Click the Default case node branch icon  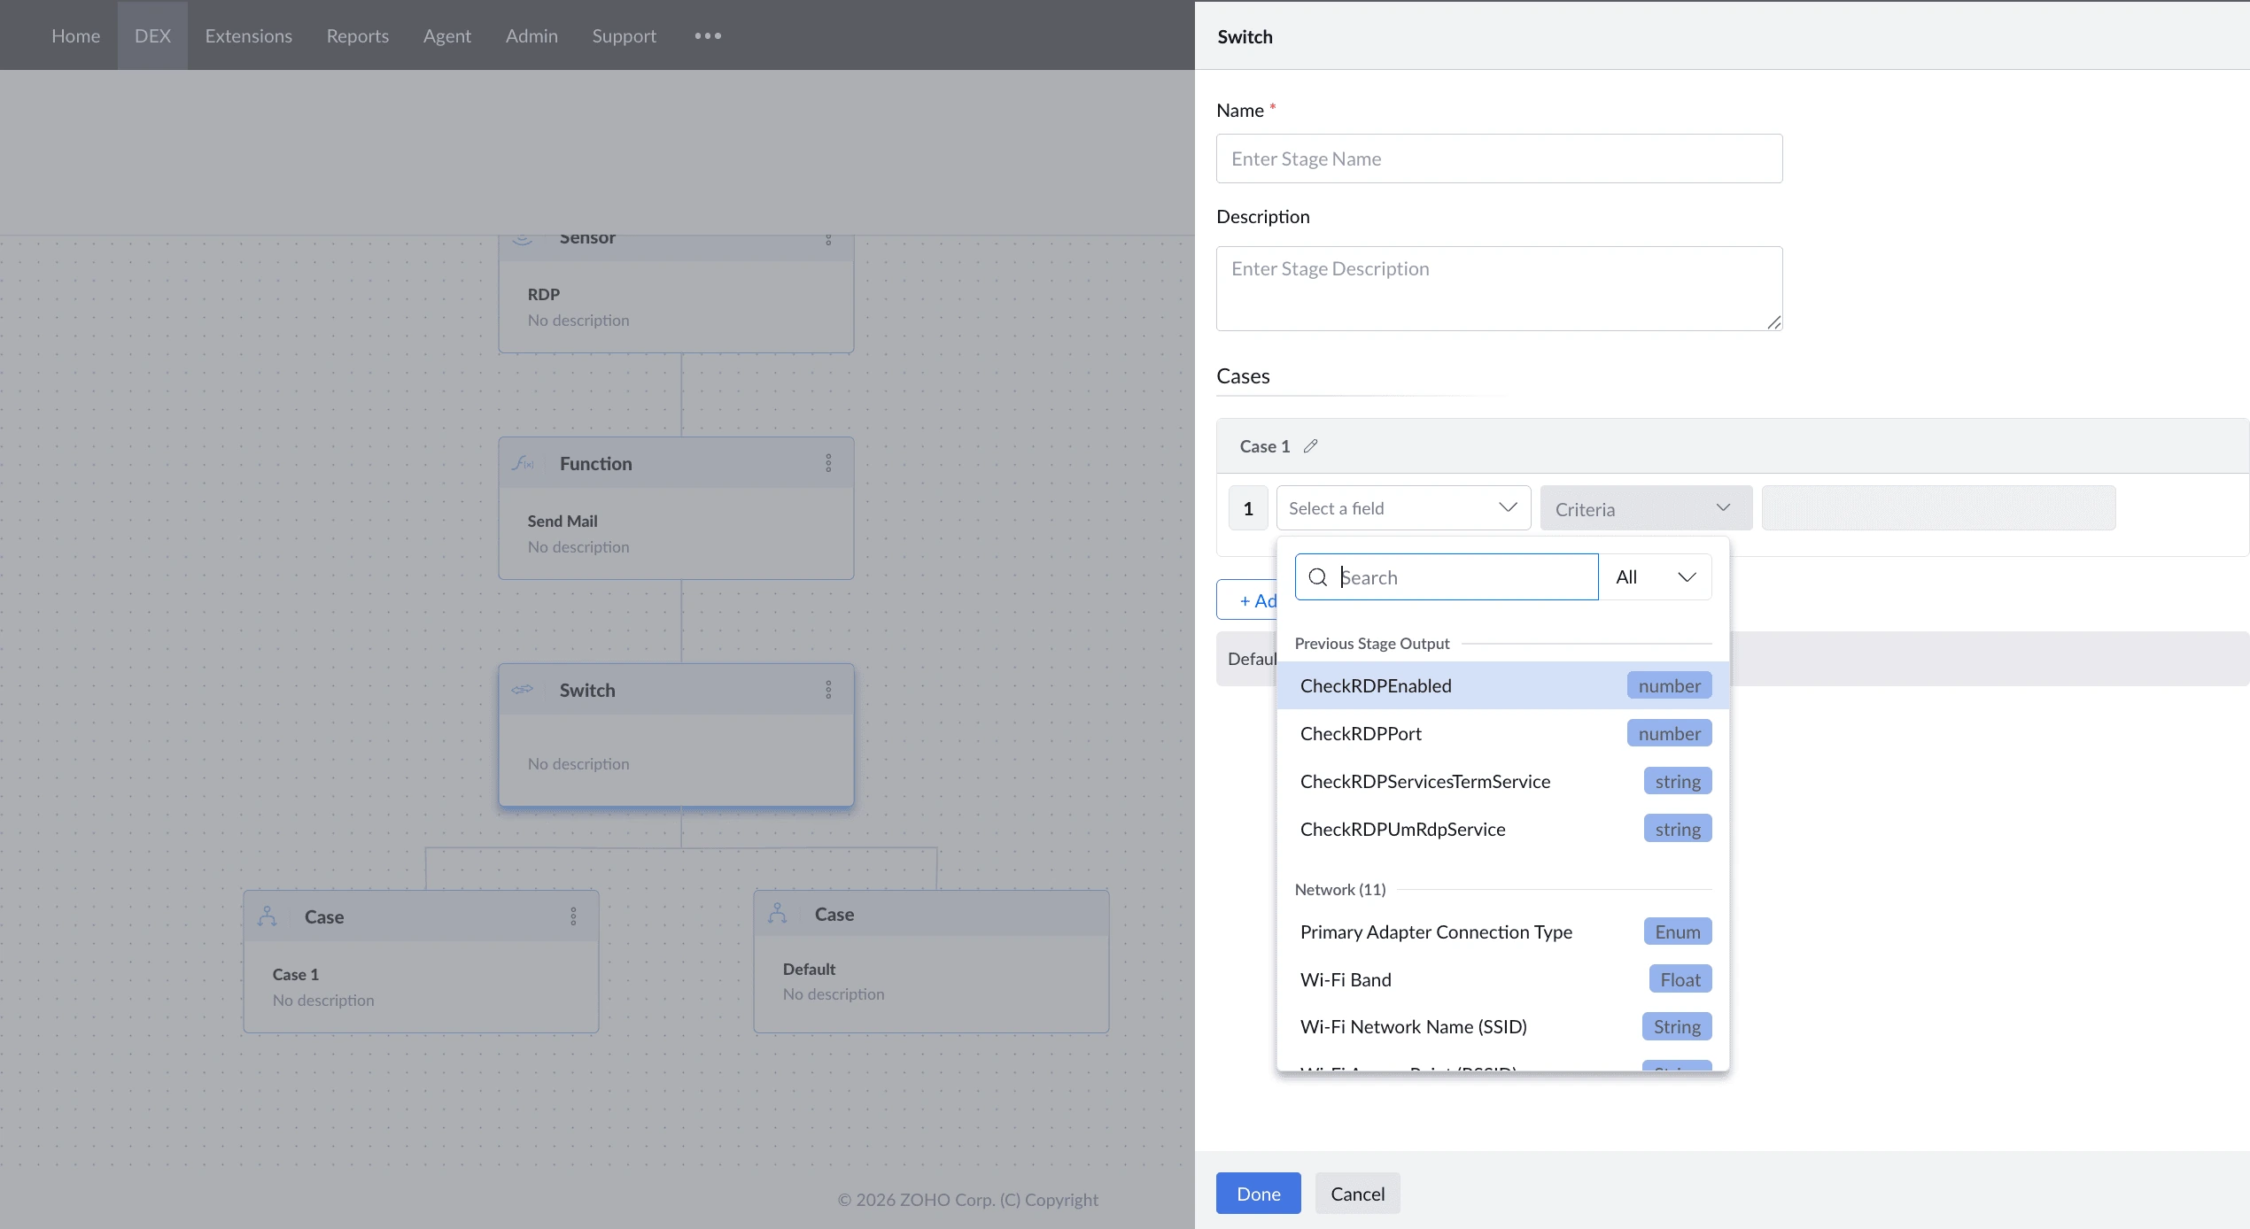[x=778, y=913]
